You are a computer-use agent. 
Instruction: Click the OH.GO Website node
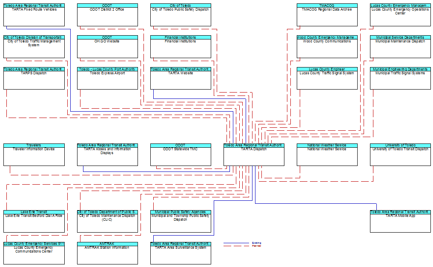(107, 47)
